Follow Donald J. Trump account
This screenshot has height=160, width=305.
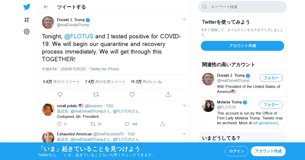271,78
